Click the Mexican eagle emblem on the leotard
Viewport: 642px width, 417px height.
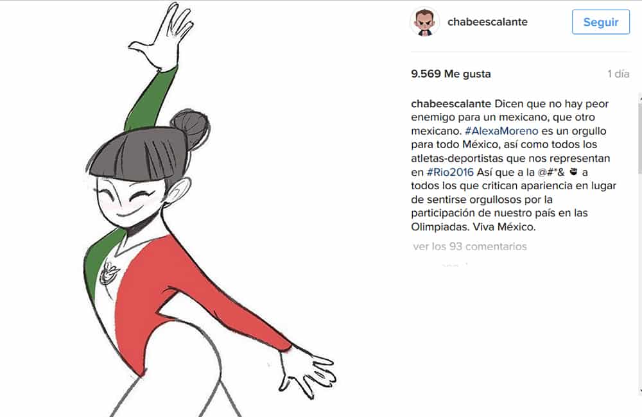(109, 273)
